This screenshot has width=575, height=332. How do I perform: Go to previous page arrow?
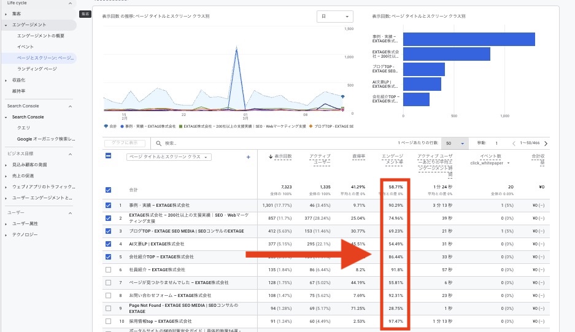click(x=514, y=144)
